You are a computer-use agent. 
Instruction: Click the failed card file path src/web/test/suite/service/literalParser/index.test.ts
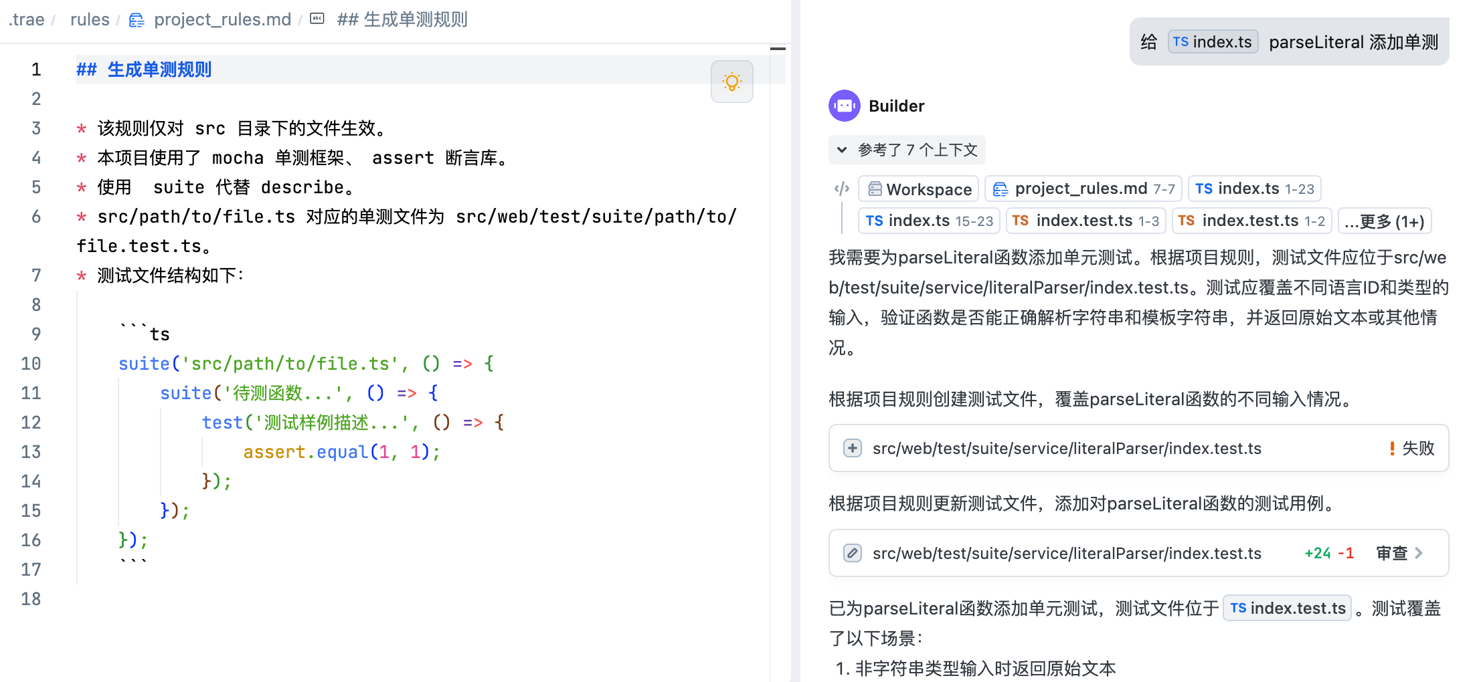coord(1067,448)
